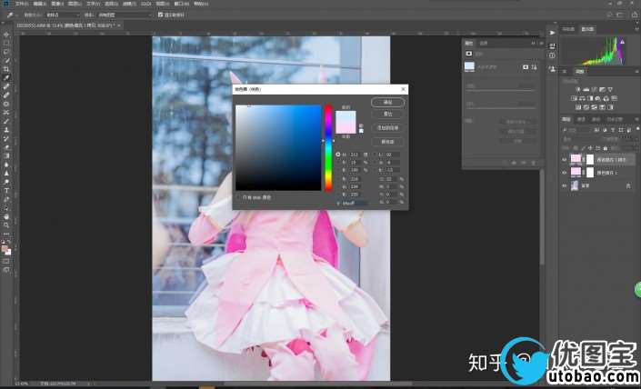641x389 pixels.
Task: Select the Lasso tool
Action: (x=6, y=52)
